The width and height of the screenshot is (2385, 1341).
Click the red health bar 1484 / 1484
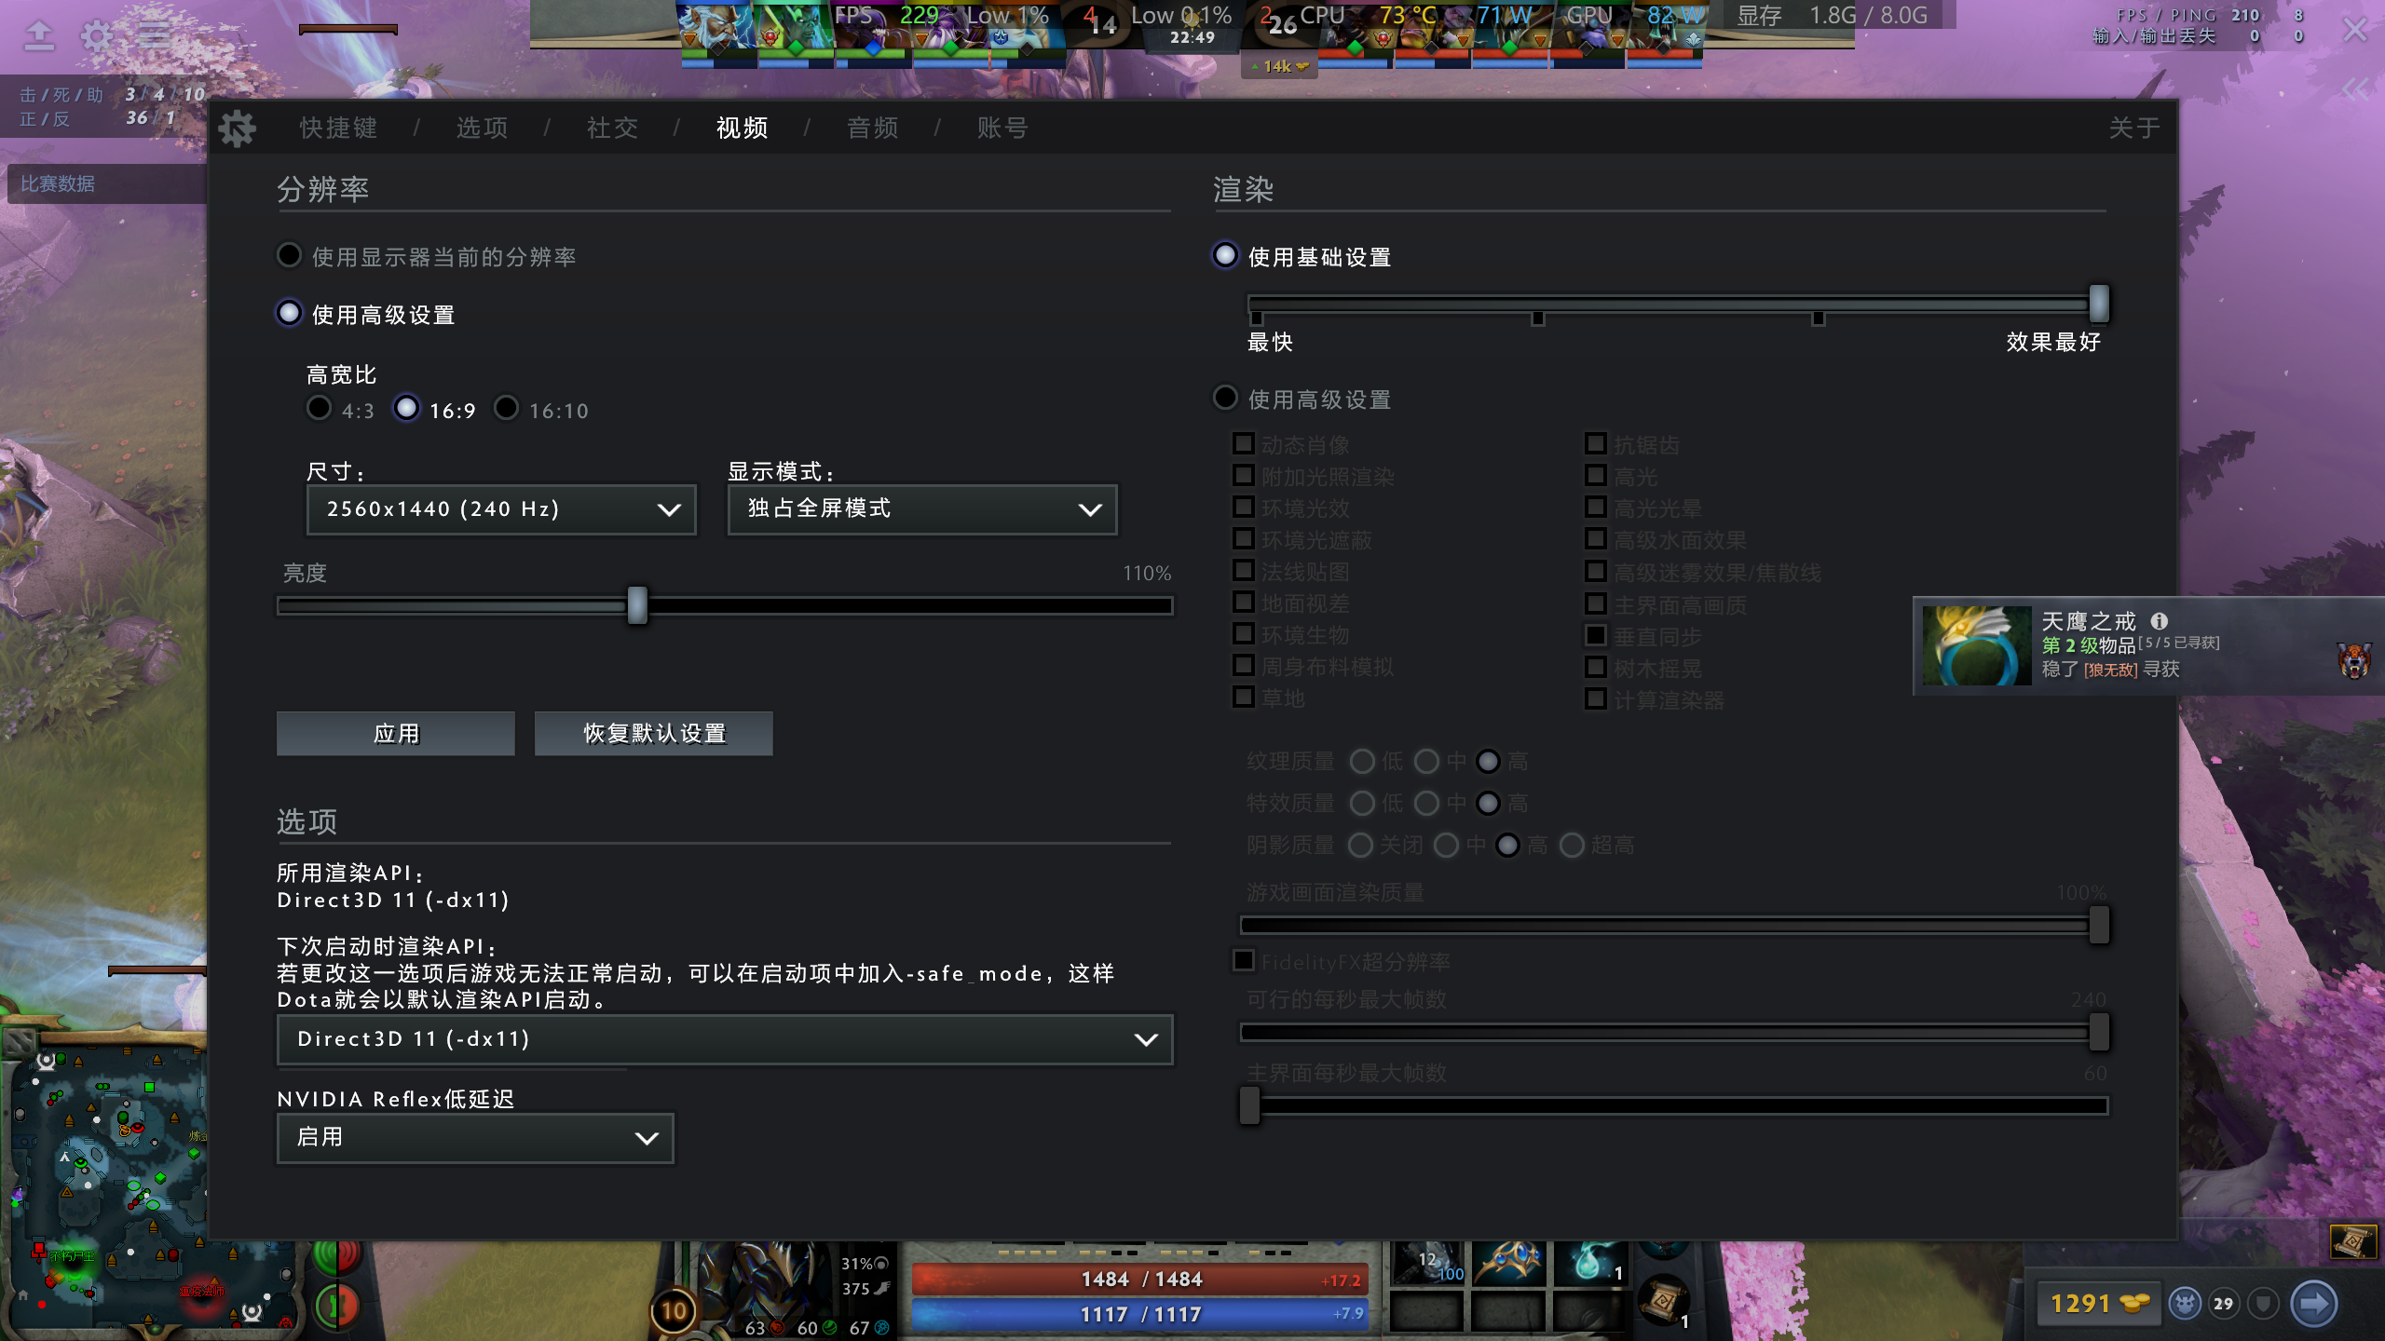[1140, 1280]
